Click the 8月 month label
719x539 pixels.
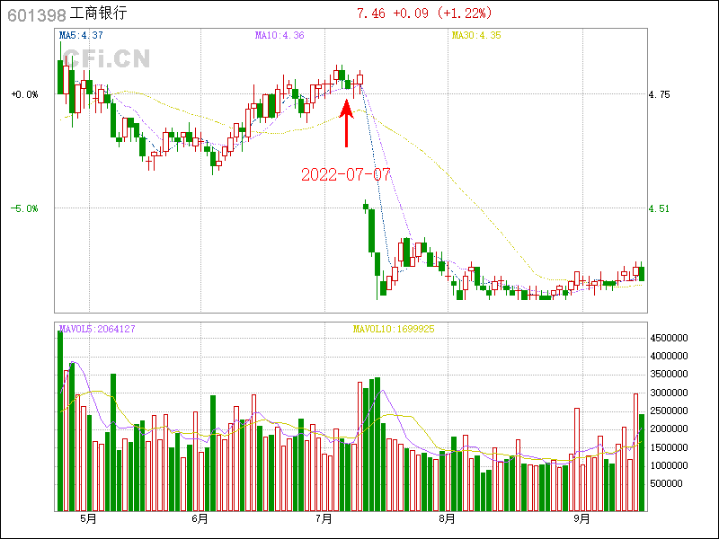click(x=447, y=519)
